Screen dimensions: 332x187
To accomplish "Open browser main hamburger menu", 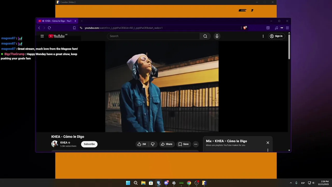I will (x=287, y=28).
